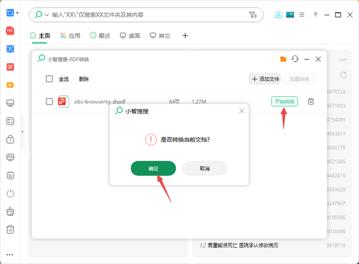Expand the screenshot tool dropdown arrow

pos(17,13)
